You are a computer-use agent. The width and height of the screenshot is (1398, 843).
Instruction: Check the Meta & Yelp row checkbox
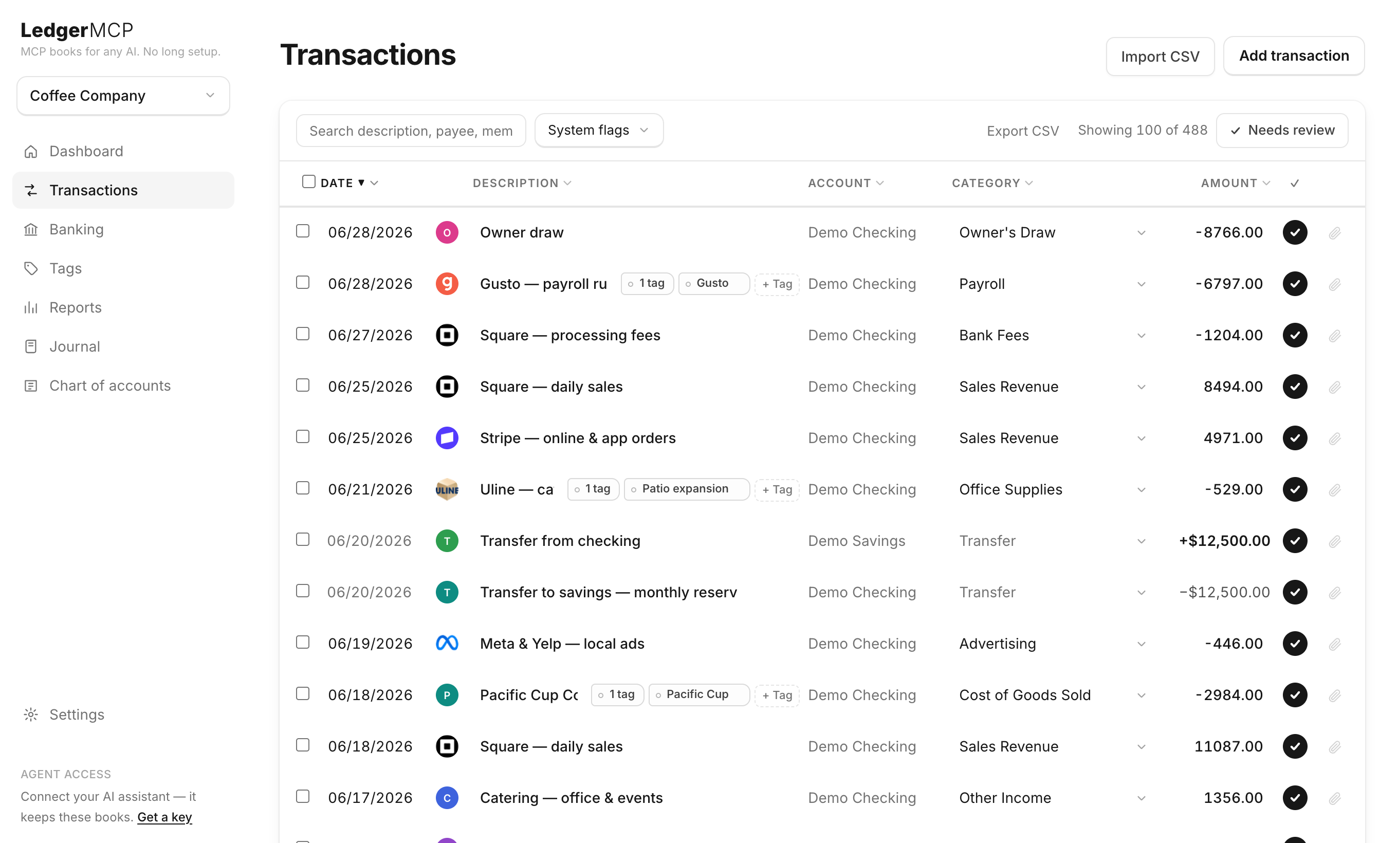pyautogui.click(x=303, y=642)
